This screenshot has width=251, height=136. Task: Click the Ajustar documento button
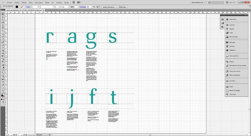(109, 7)
